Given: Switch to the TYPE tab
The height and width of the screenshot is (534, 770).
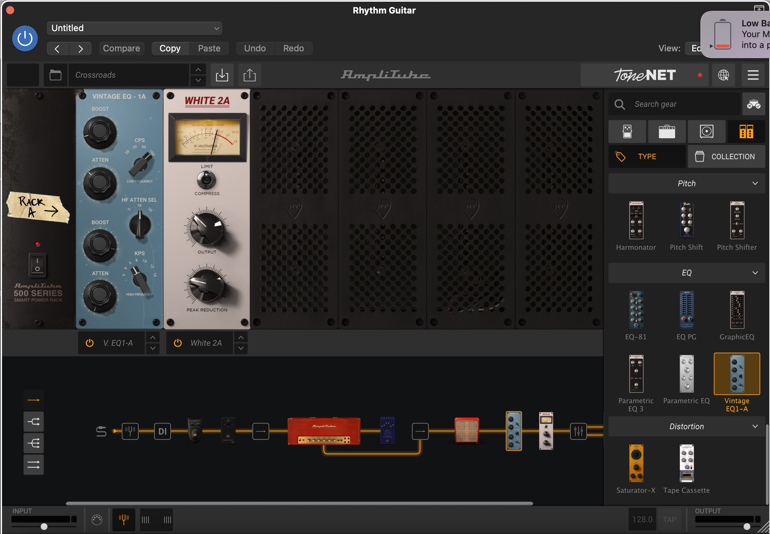Looking at the screenshot, I should (647, 156).
